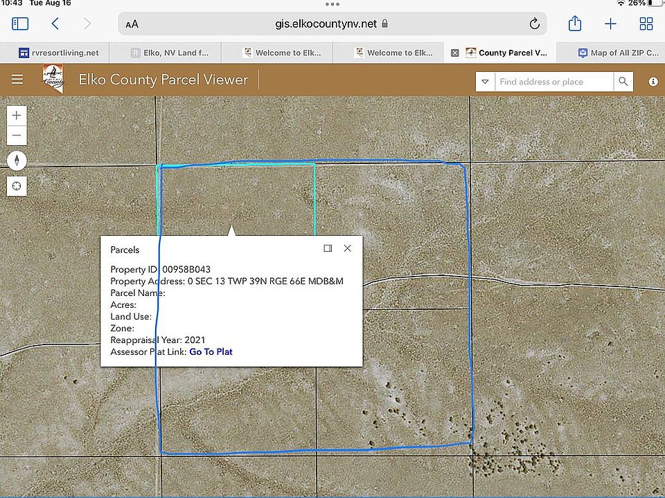Screen dimensions: 665x498
Task: Expand the search source dropdown arrow
Action: click(x=485, y=82)
